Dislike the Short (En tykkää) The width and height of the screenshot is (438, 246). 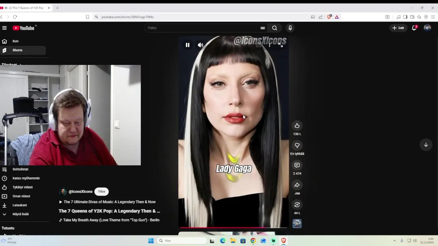point(297,145)
